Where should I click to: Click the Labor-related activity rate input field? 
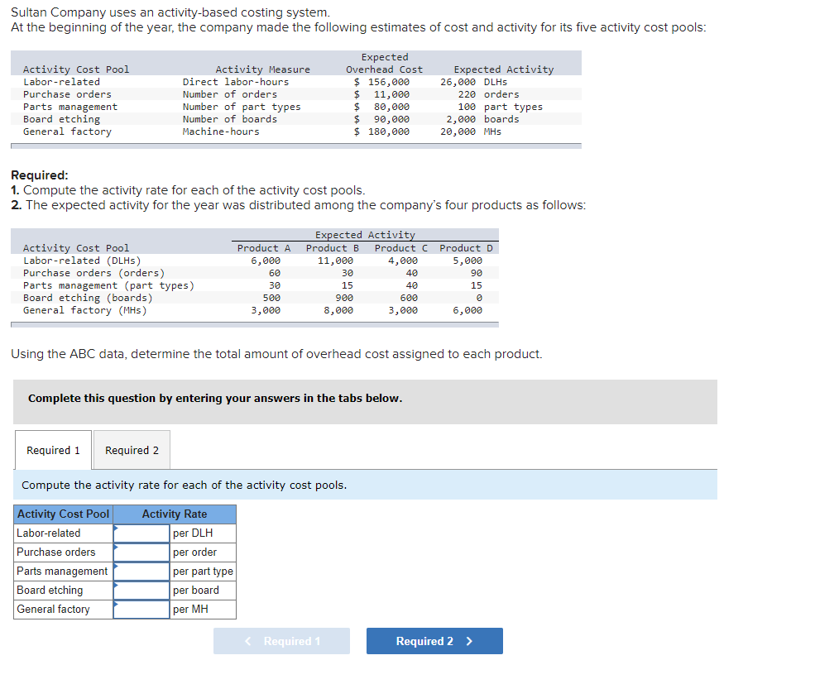pos(141,533)
